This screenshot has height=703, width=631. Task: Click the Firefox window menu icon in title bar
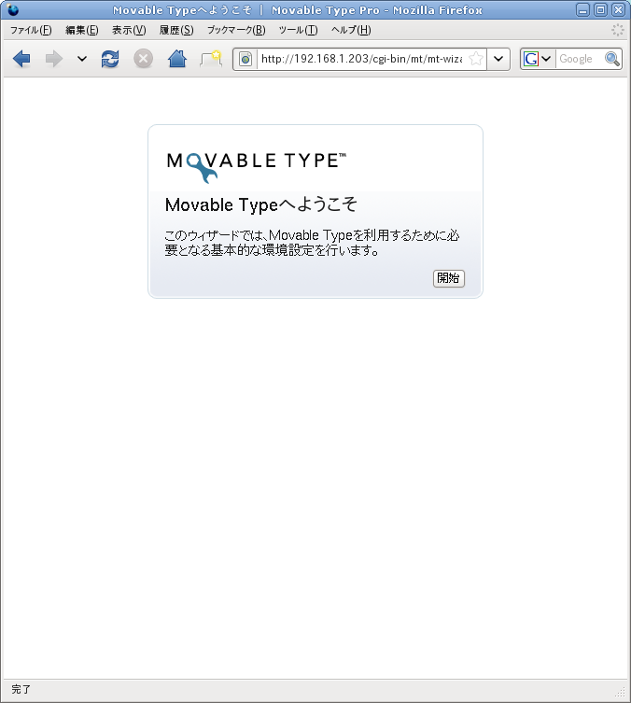click(12, 9)
